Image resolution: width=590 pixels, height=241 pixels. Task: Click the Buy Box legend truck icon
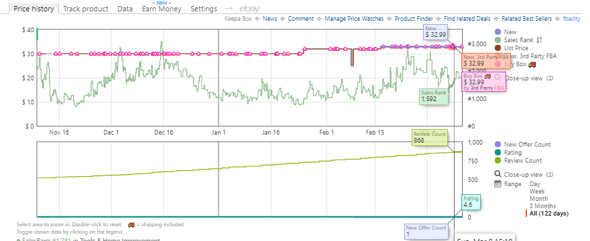tap(532, 64)
